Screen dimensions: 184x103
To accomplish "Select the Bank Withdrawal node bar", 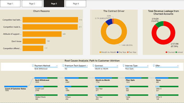I will [46, 78].
